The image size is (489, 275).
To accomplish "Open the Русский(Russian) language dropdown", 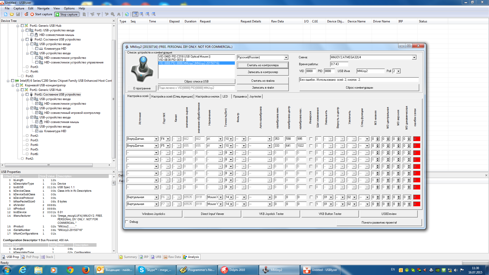I will (x=286, y=58).
